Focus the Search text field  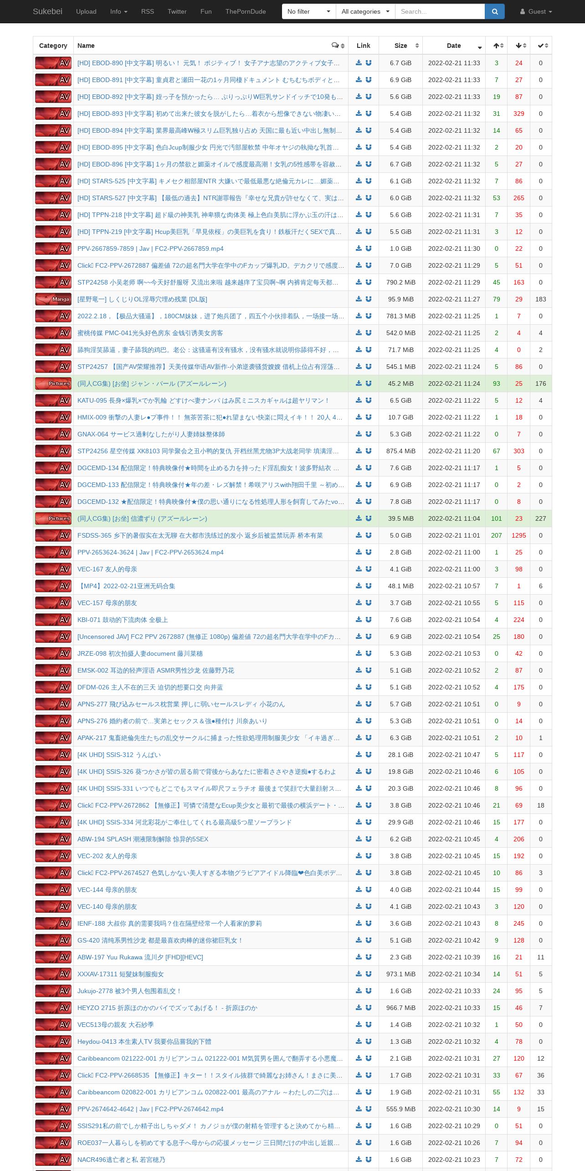pos(440,11)
